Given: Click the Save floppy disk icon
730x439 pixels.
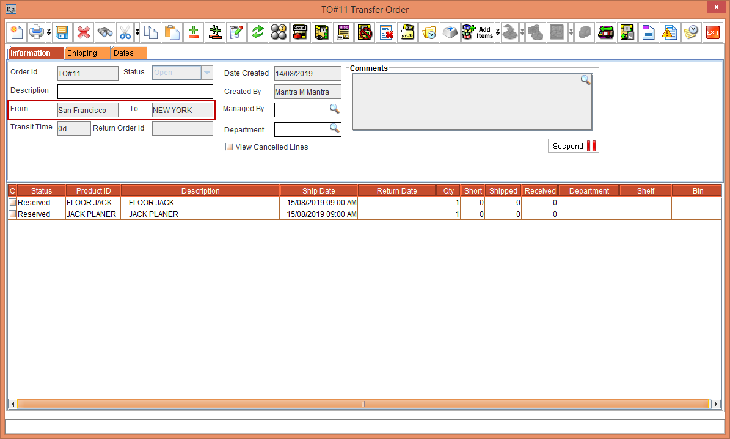Looking at the screenshot, I should tap(61, 32).
